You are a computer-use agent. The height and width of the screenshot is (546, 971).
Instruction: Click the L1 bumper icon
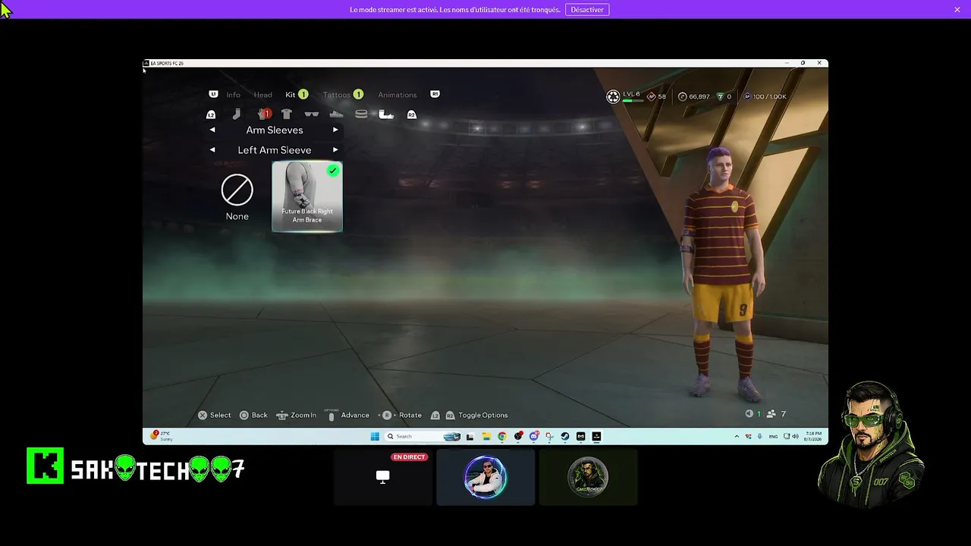pyautogui.click(x=213, y=94)
